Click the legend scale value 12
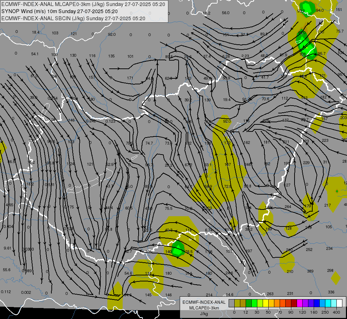Viewport: 347px width, 319px height. pyautogui.click(x=246, y=312)
